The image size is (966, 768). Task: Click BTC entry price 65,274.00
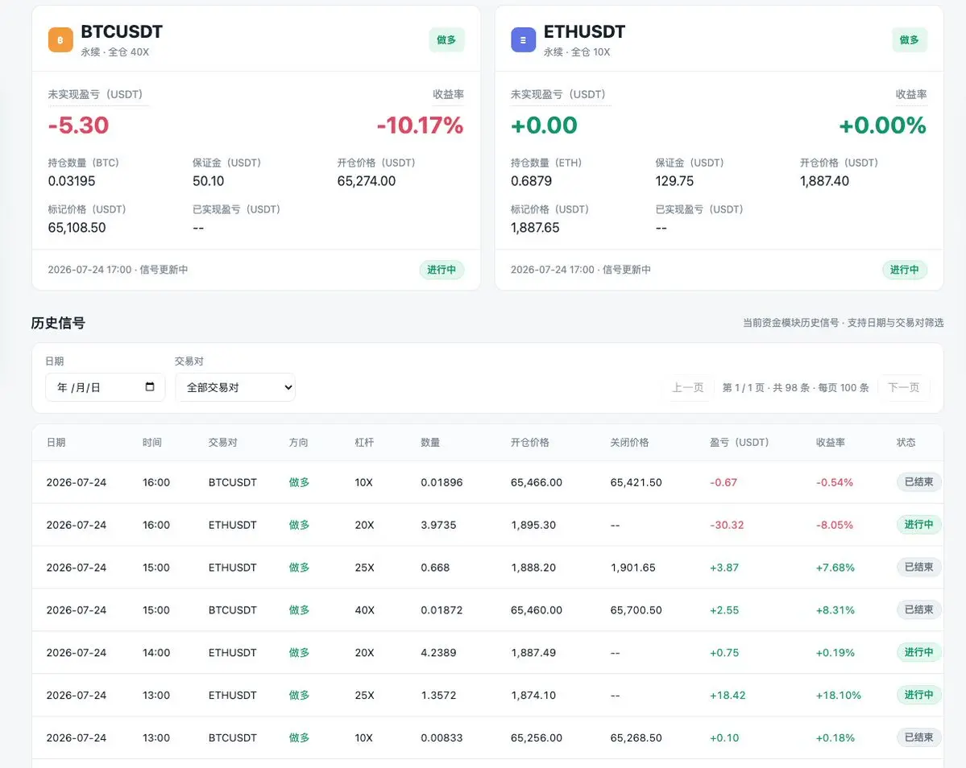tap(367, 181)
